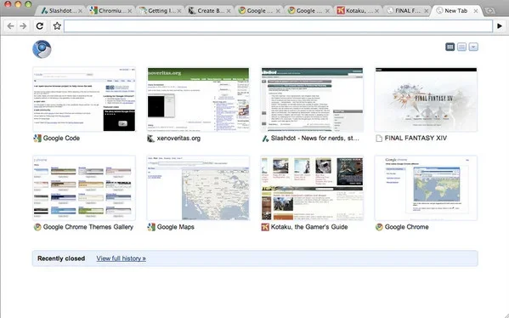The image size is (509, 318).
Task: Switch to the Create B... tab
Action: click(x=209, y=11)
